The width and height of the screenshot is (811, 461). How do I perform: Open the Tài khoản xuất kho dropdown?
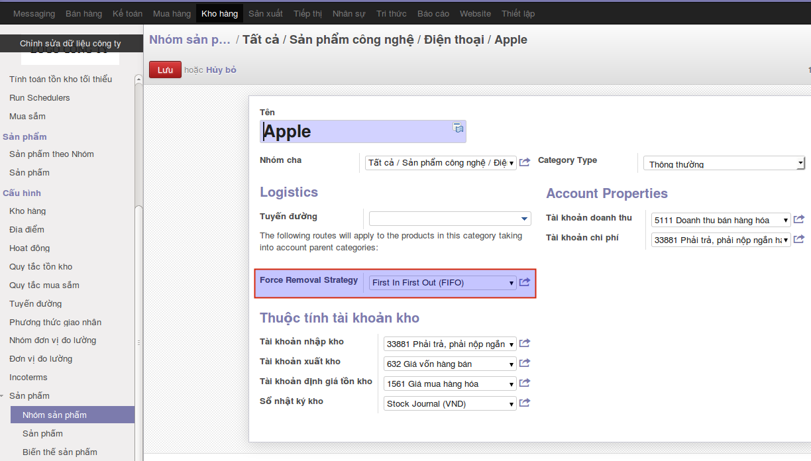[x=450, y=364]
